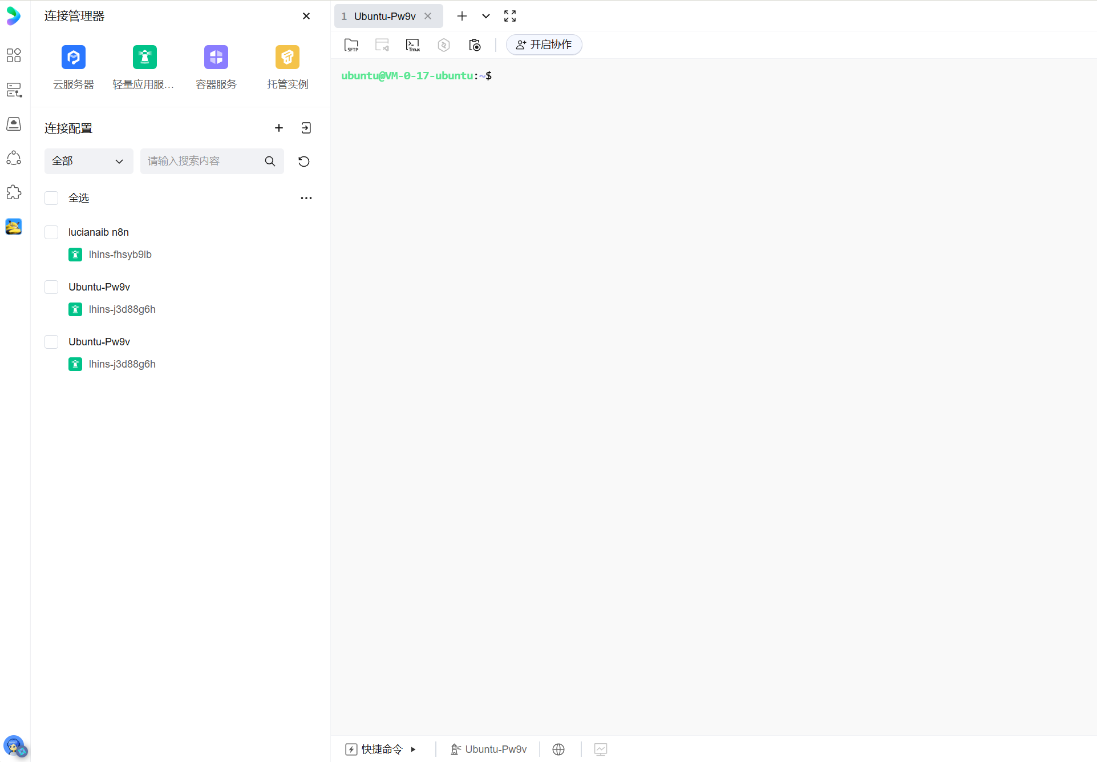Click the 开启协作 collaboration button
The width and height of the screenshot is (1097, 762).
(544, 45)
